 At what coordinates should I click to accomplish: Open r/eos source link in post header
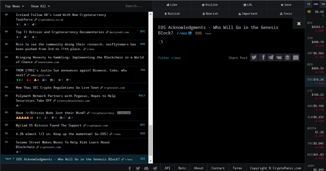[182, 33]
